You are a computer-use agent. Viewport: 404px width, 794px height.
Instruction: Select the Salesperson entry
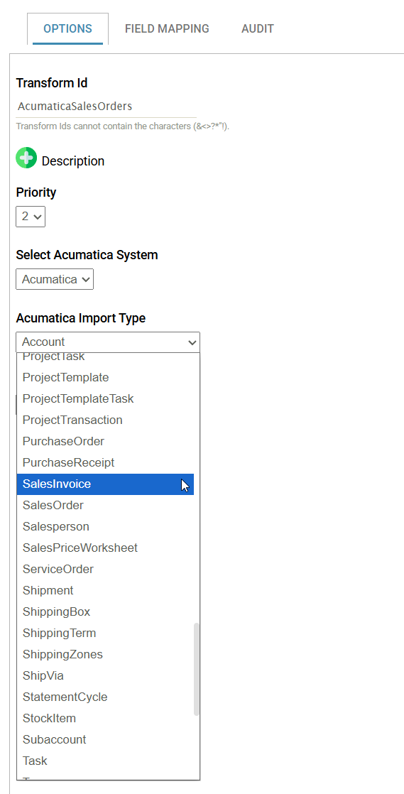tap(105, 527)
